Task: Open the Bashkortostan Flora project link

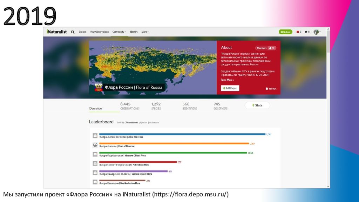Action: pyautogui.click(x=120, y=183)
